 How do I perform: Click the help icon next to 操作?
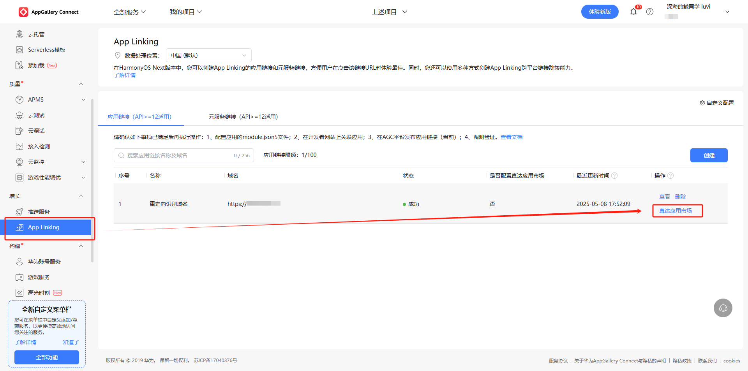click(x=670, y=176)
